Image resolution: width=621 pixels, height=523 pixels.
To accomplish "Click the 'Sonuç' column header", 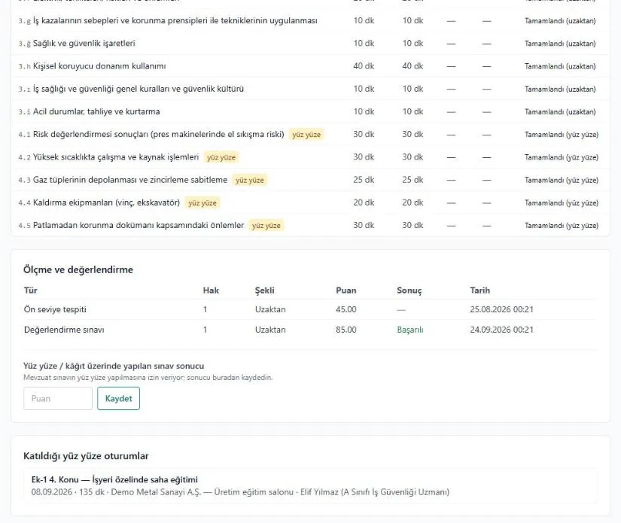I will coord(409,290).
